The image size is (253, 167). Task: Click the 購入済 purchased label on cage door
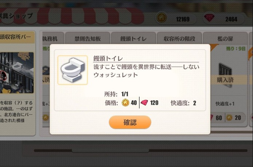pyautogui.click(x=225, y=80)
